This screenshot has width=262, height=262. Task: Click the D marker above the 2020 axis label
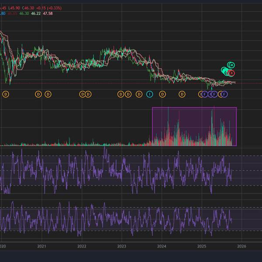pyautogui.click(x=6, y=94)
